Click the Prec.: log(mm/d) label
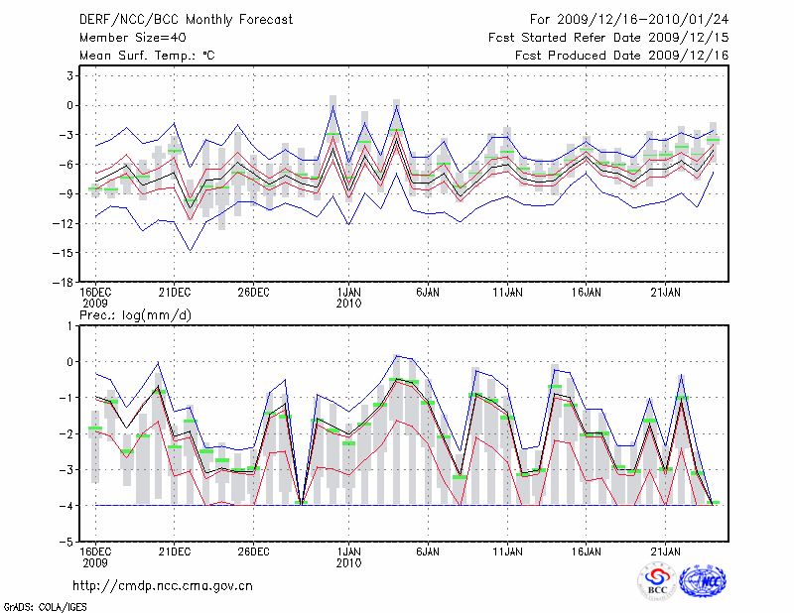The width and height of the screenshot is (794, 613). click(x=138, y=314)
